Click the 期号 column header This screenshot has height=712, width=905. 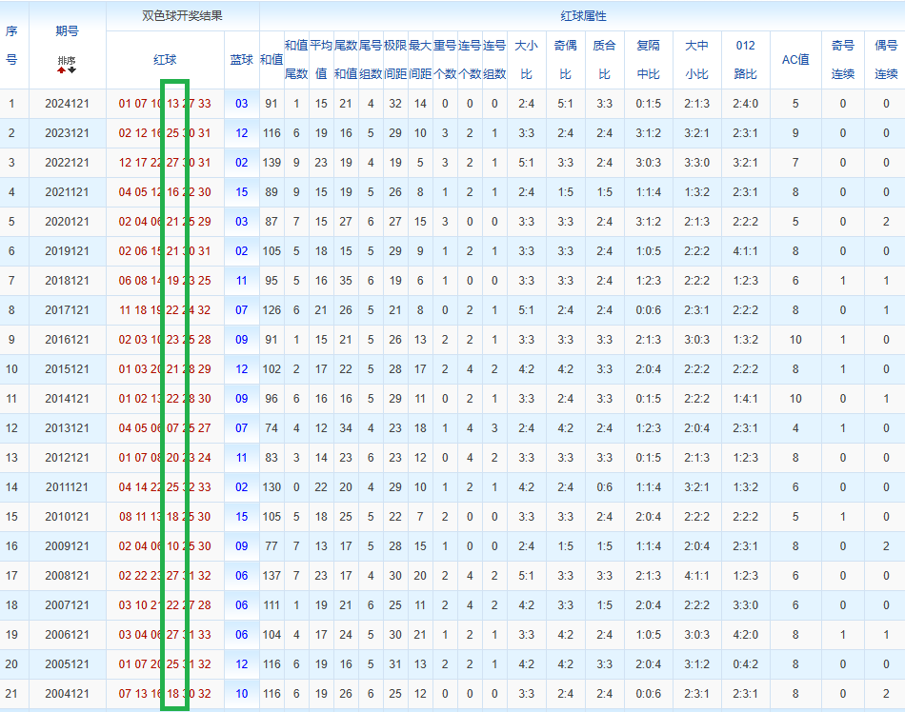click(67, 31)
